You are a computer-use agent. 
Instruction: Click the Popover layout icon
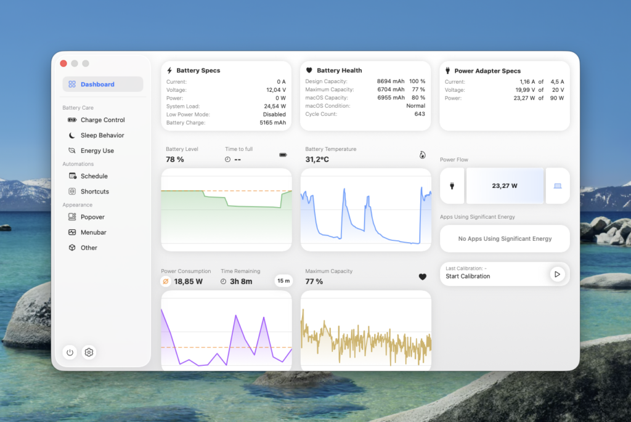coord(72,217)
